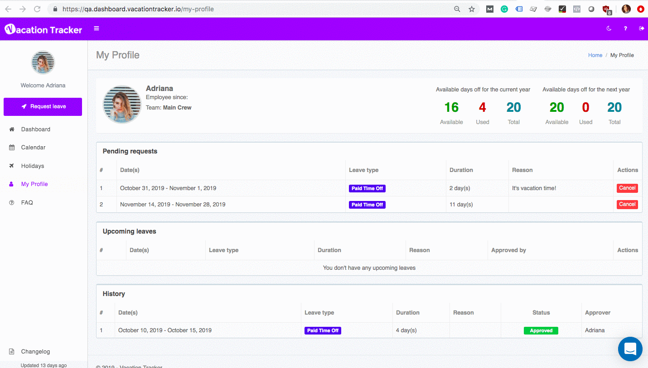Cancel the November 14 pending request
The image size is (648, 368).
pos(627,205)
